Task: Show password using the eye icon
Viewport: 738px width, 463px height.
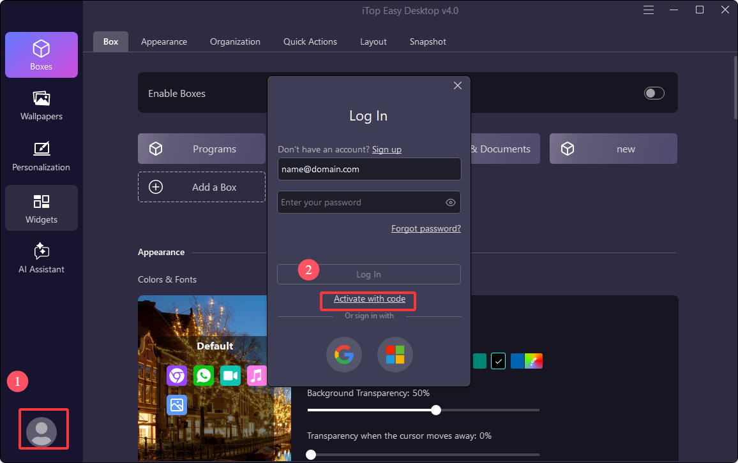Action: [451, 203]
